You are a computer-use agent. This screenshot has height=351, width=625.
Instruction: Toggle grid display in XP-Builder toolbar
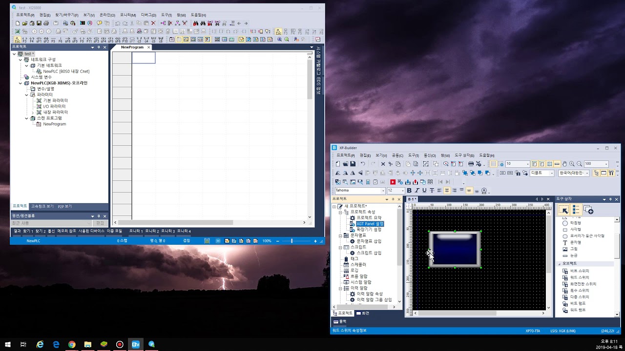click(493, 164)
